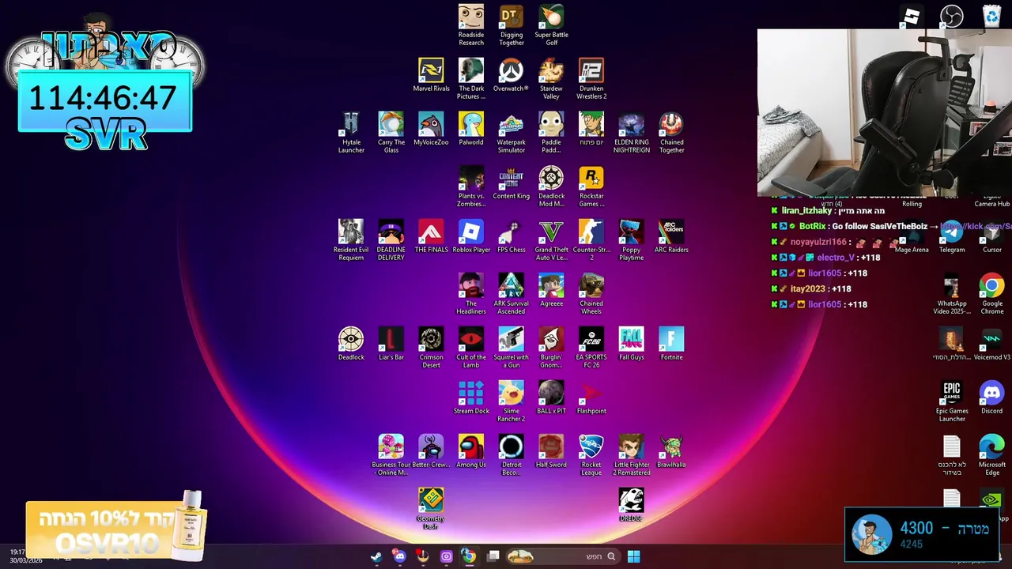This screenshot has height=569, width=1012.
Task: Open the Flashpoint shortcut
Action: click(591, 398)
